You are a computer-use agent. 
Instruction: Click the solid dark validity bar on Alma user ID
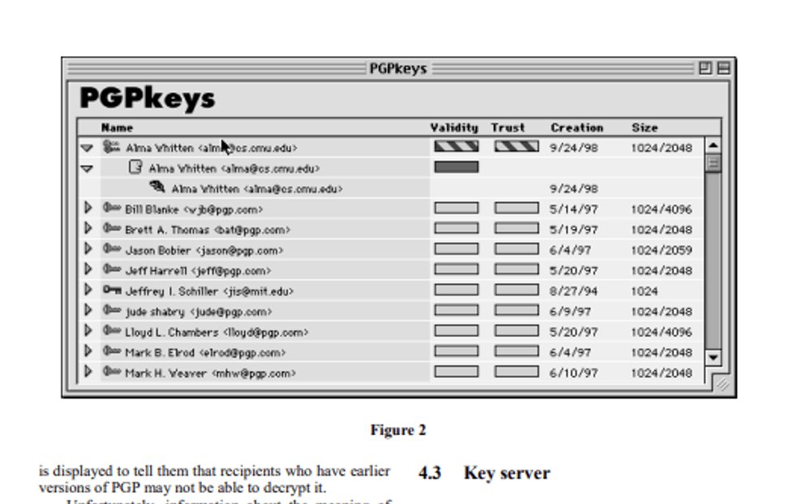coord(456,166)
